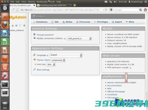Open the Databases tab

[41, 22]
